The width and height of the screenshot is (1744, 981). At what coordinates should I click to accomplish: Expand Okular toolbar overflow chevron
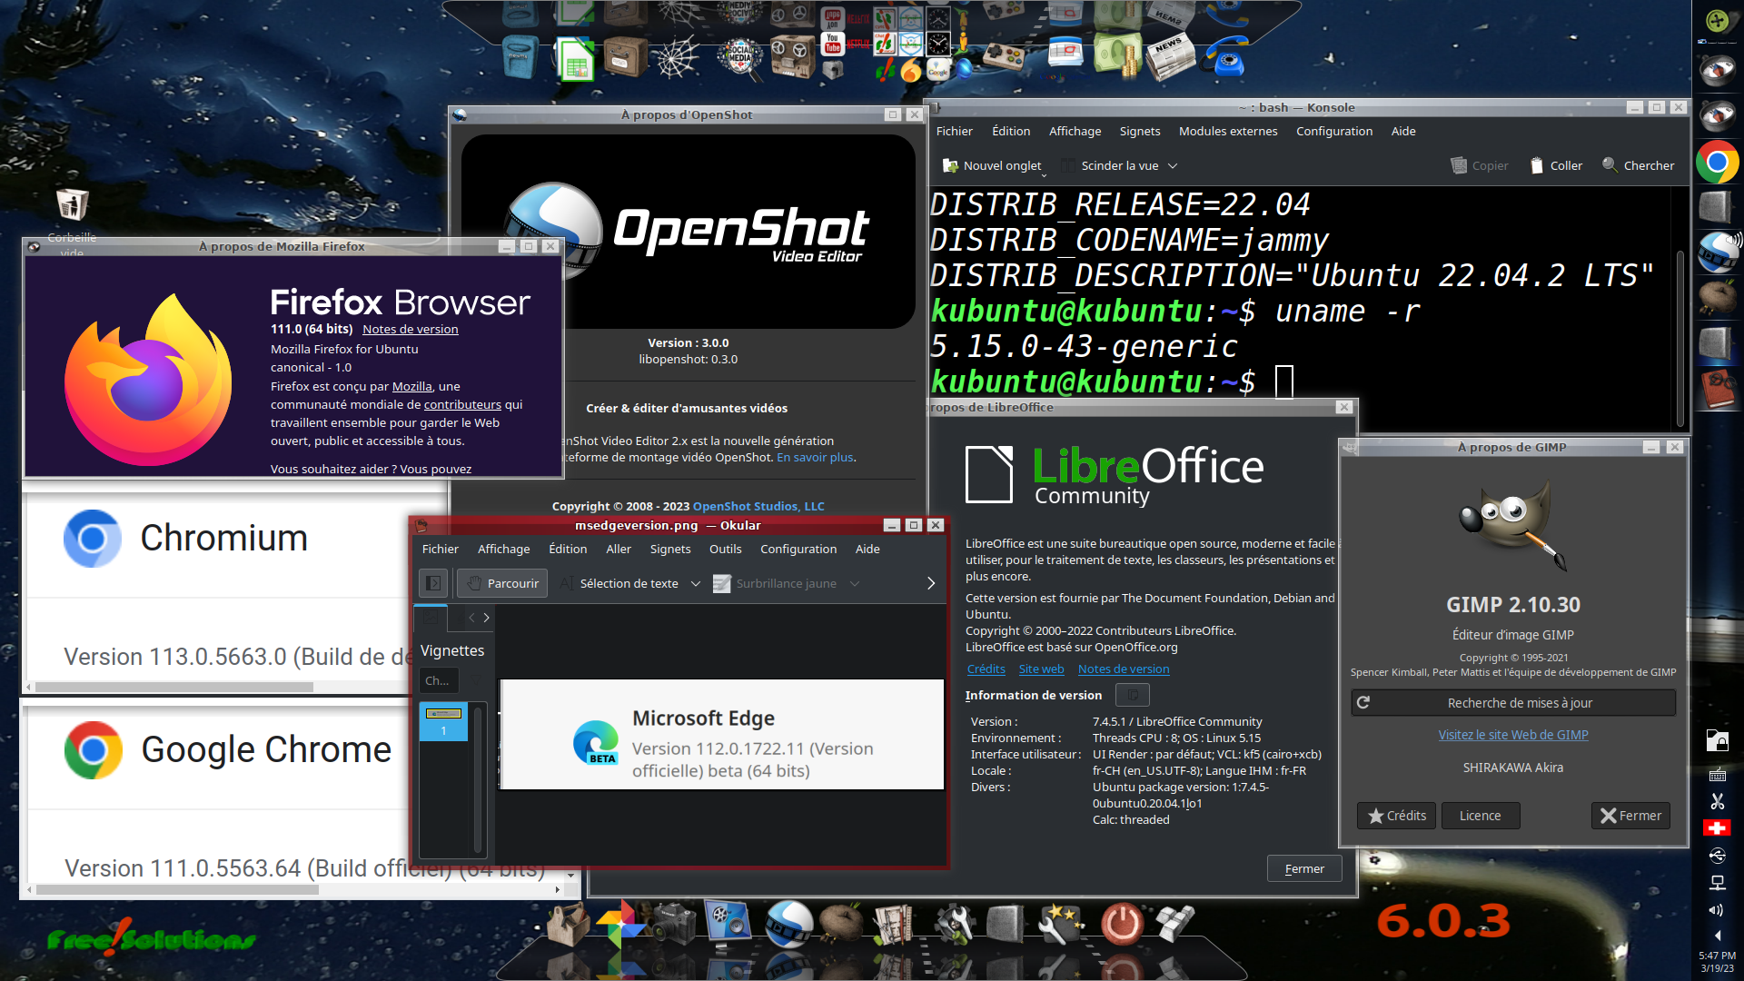(x=930, y=583)
